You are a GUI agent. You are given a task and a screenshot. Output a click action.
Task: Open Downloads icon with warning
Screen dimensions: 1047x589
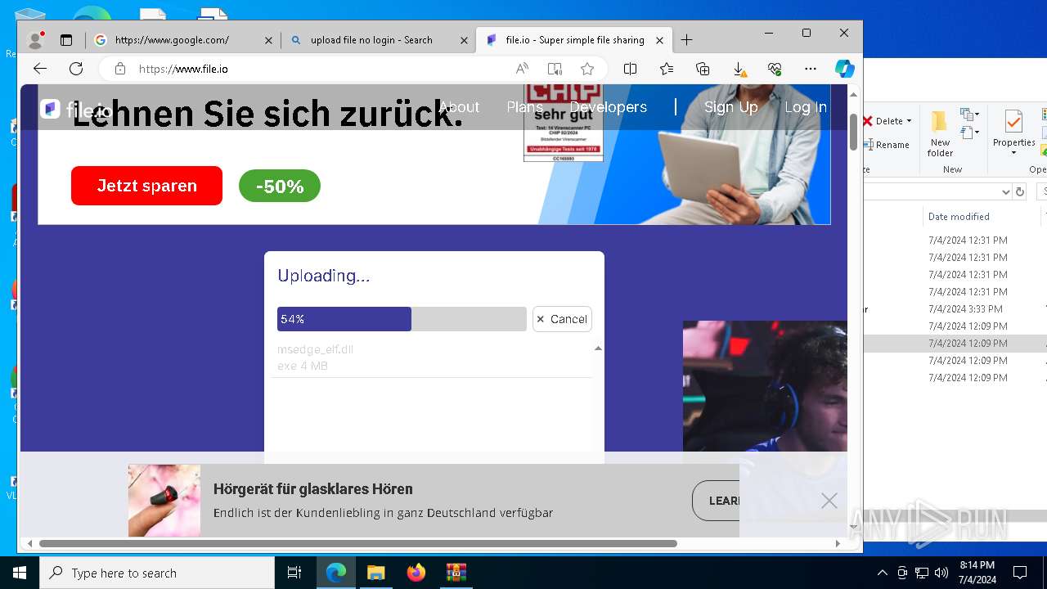point(739,69)
